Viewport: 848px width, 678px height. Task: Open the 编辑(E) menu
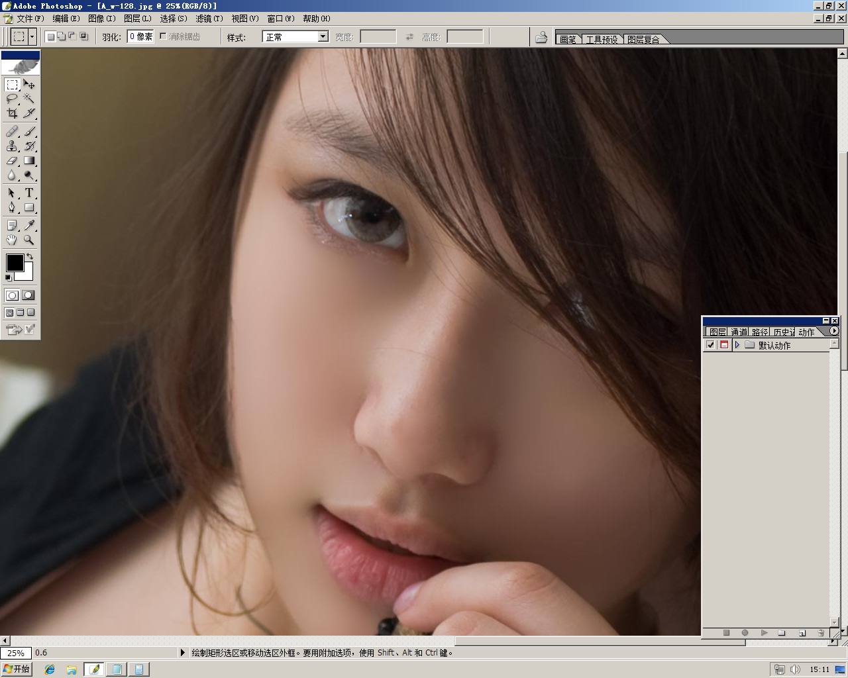click(66, 19)
